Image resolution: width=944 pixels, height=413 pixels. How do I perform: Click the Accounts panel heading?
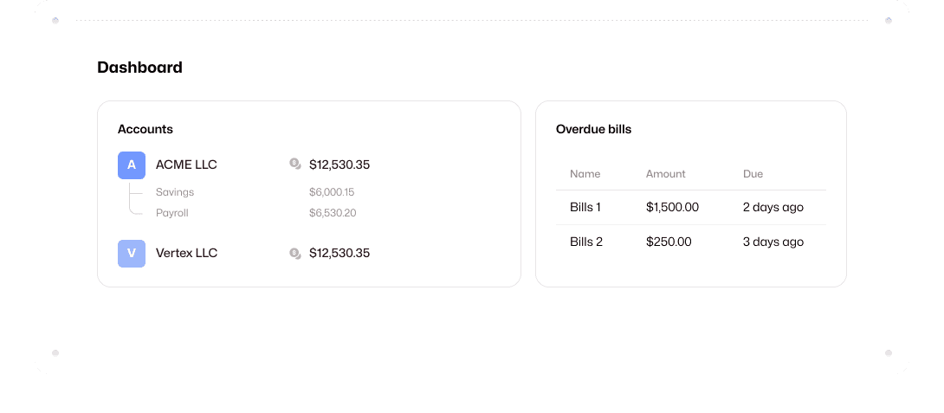click(x=145, y=129)
